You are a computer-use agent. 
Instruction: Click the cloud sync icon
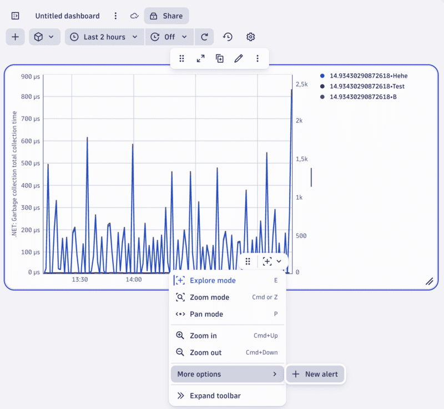(134, 16)
